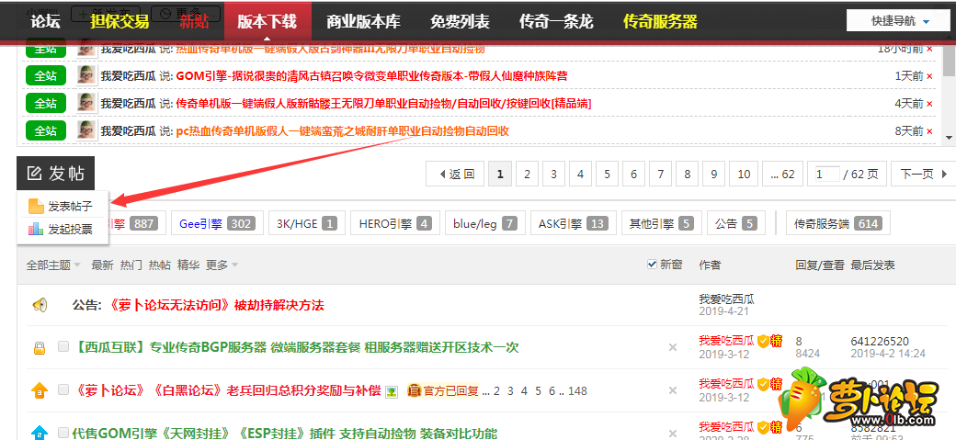Open the 传奇一条龙 tab
Image resolution: width=956 pixels, height=440 pixels.
(x=556, y=23)
